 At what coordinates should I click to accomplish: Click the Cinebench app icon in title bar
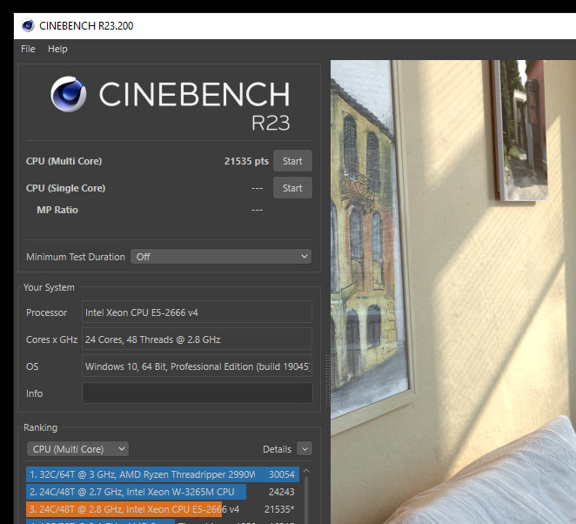click(x=28, y=26)
